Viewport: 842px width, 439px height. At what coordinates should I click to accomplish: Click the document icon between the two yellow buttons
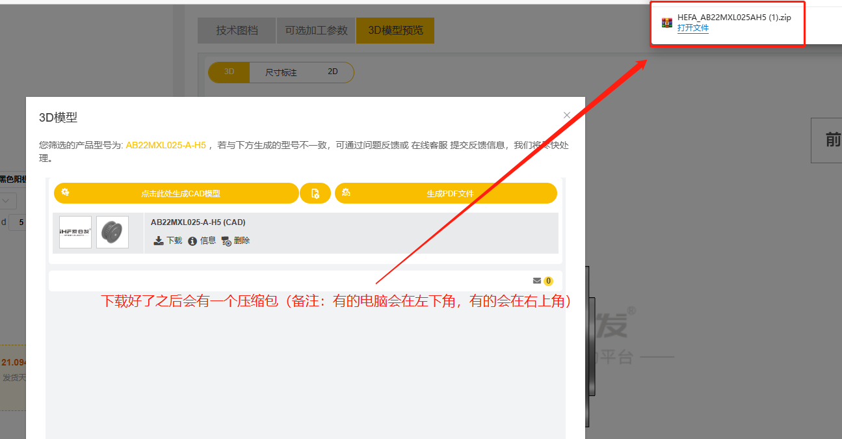[x=315, y=193]
